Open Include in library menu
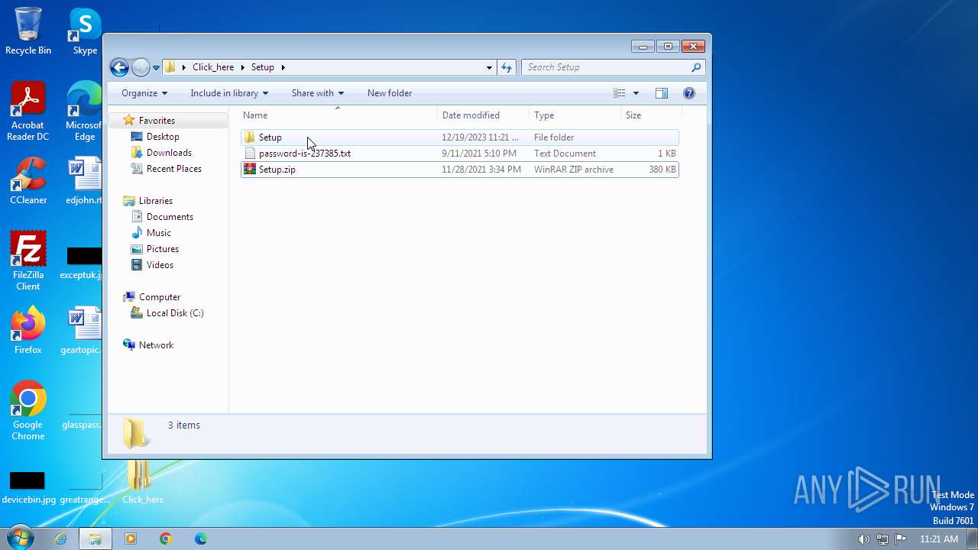978x550 pixels. point(229,93)
